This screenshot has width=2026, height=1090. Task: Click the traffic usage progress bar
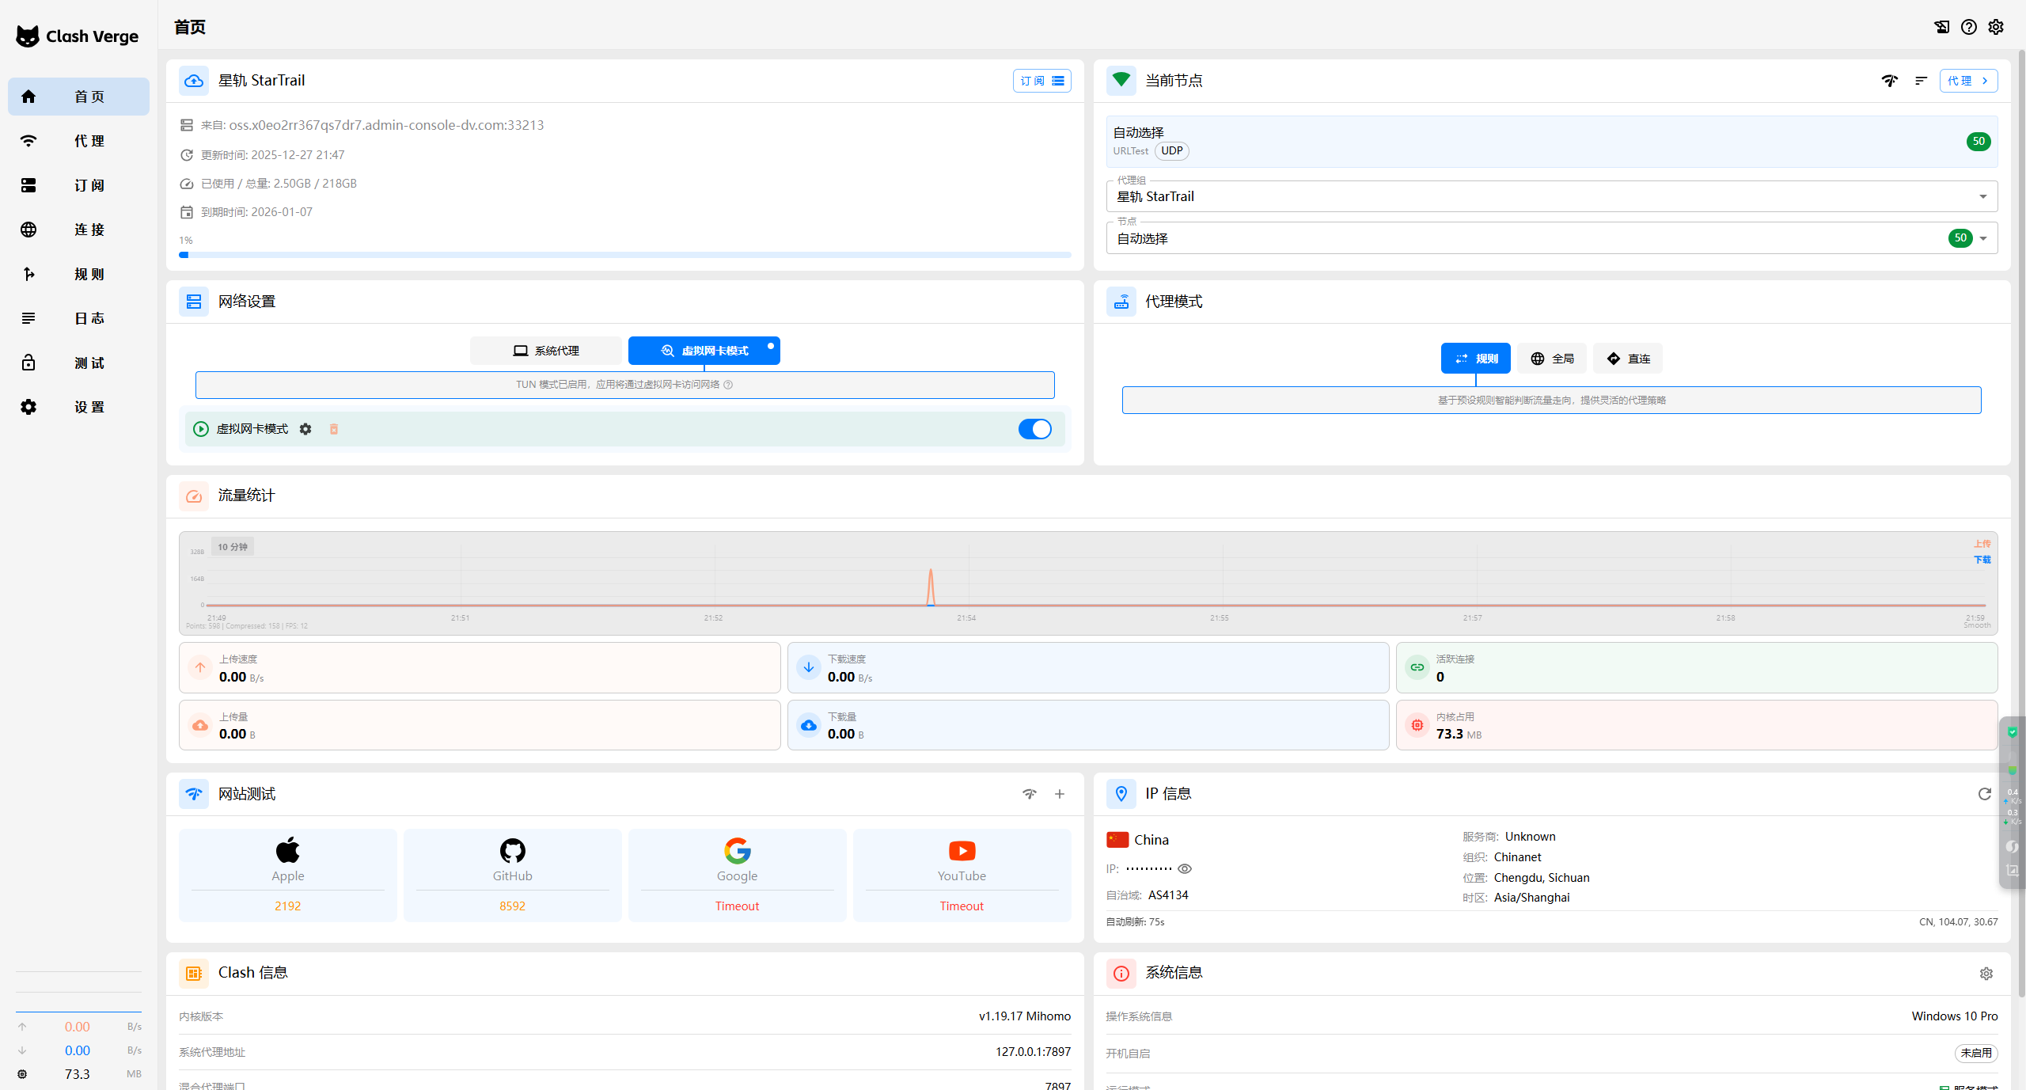[624, 255]
